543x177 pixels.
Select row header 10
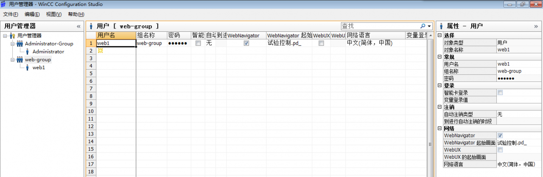[x=91, y=111]
